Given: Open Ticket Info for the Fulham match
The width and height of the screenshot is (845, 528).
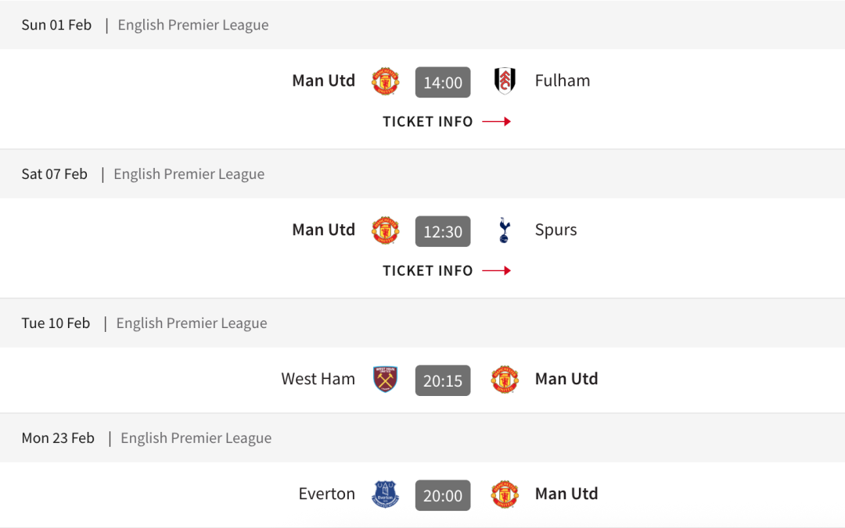Looking at the screenshot, I should 428,122.
